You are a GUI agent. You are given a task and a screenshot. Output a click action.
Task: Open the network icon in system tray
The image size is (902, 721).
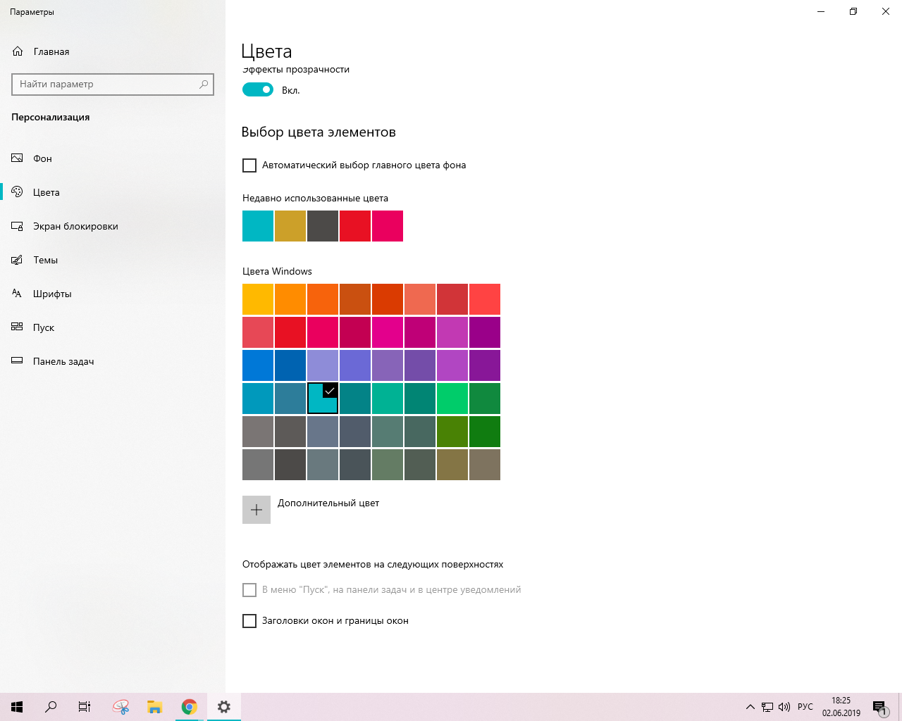click(767, 707)
